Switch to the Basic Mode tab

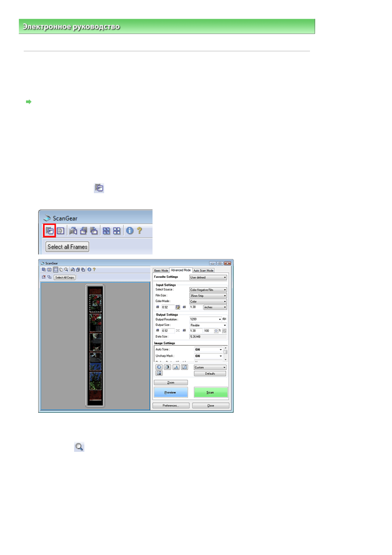pos(161,271)
